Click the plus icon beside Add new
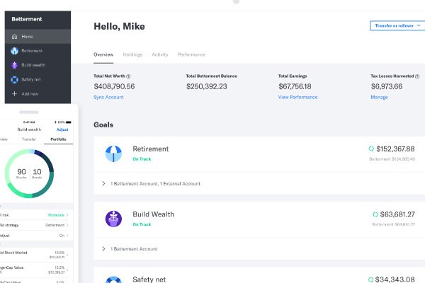 (15, 93)
